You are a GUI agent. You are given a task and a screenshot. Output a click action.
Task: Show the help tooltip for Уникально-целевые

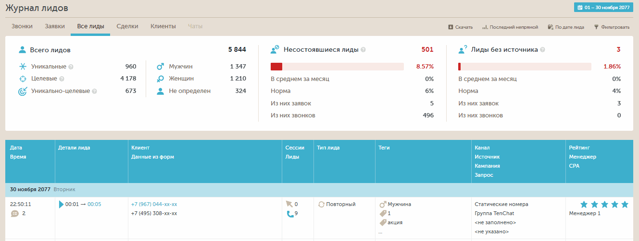click(94, 92)
